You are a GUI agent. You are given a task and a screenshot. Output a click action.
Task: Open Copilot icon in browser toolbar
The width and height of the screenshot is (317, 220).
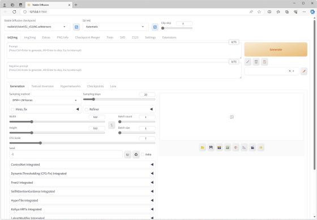pos(312,12)
